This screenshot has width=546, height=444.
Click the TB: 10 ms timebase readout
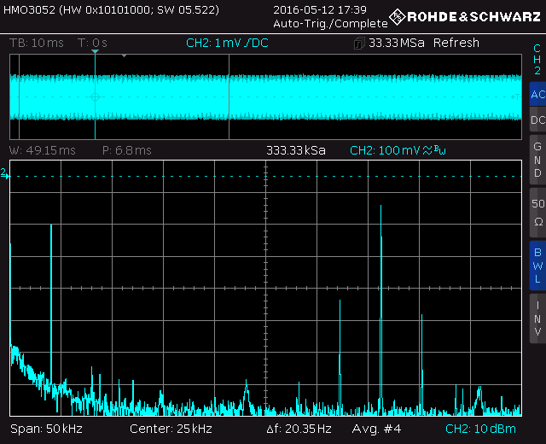[35, 43]
